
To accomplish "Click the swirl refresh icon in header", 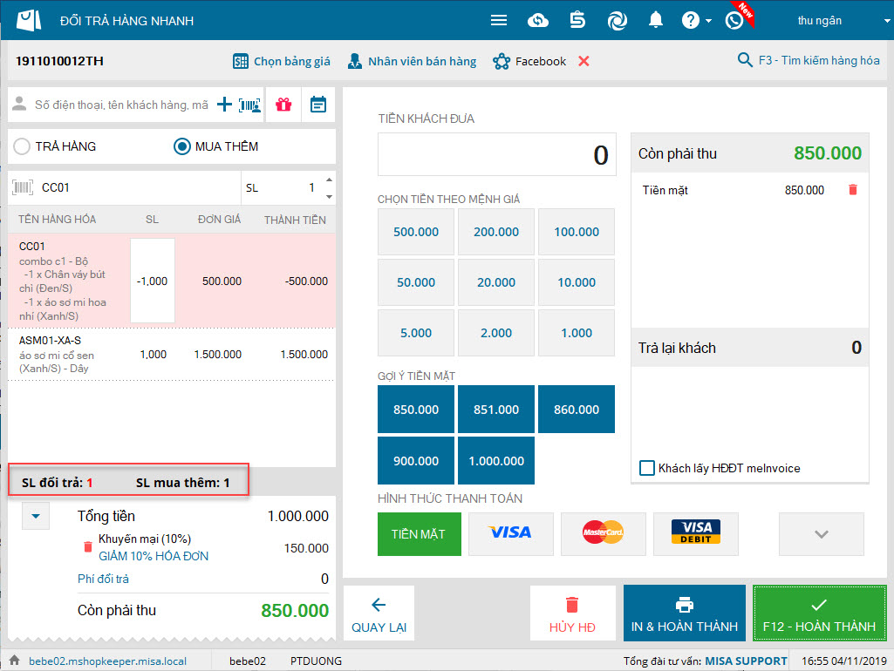I will 617,21.
